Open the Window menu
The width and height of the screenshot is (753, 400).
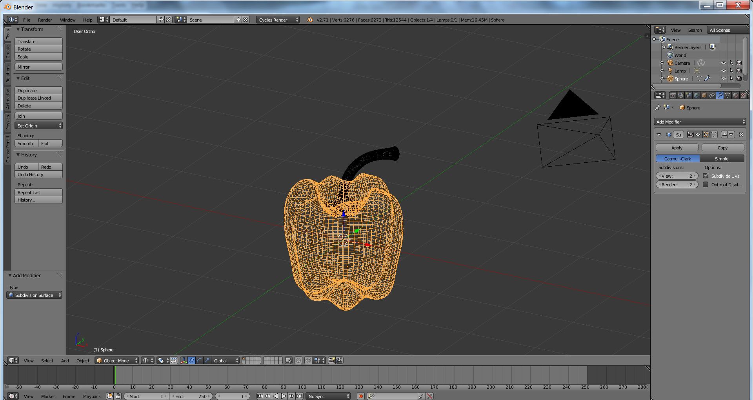67,20
